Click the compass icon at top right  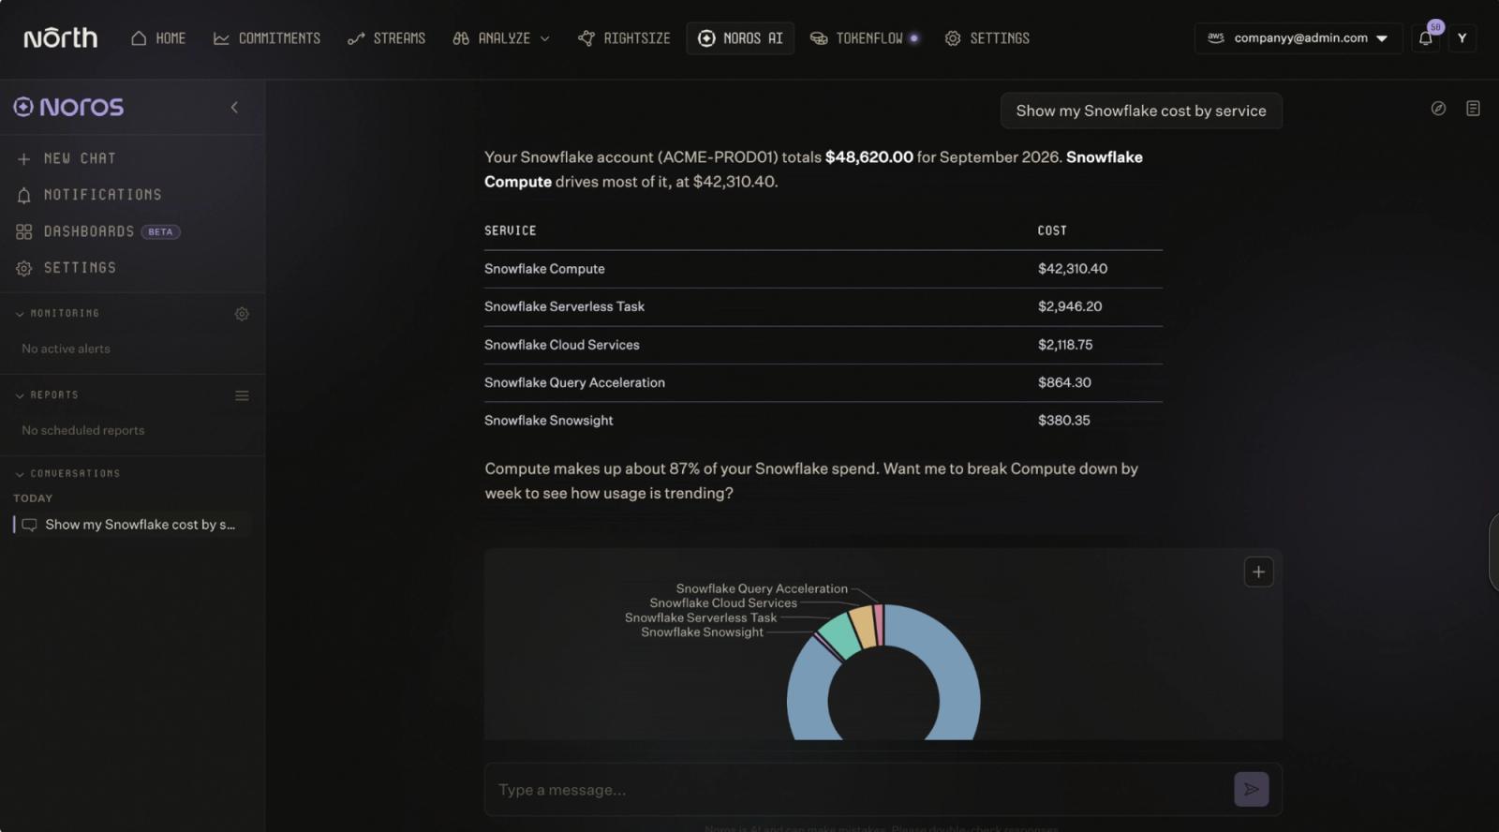1438,109
